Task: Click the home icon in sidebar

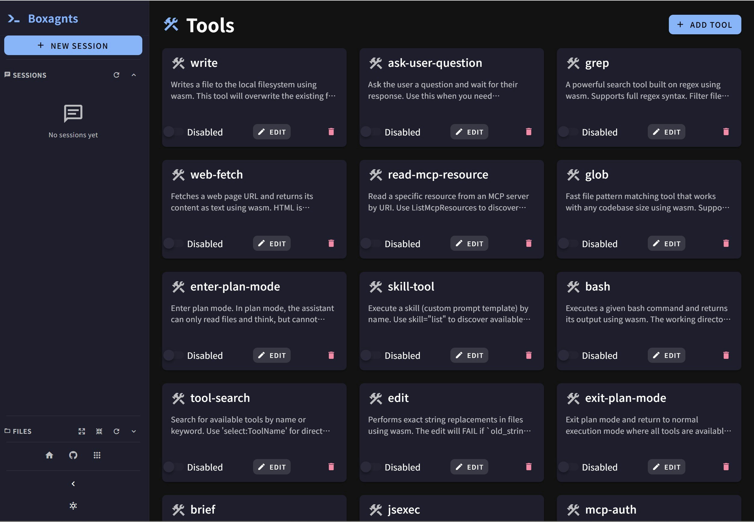Action: (49, 455)
